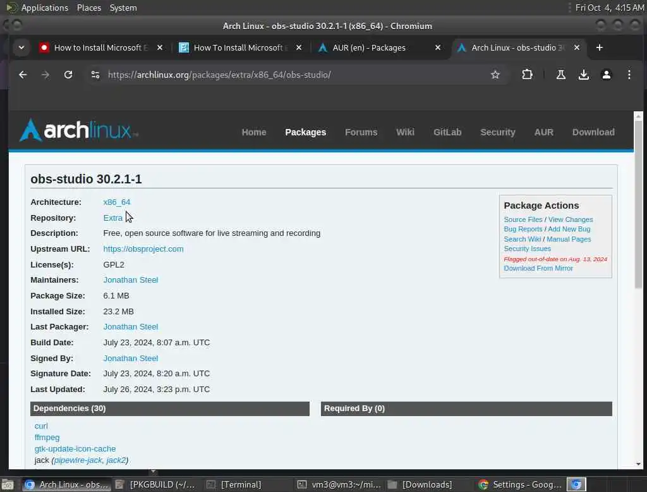Open the Search Wiki link
This screenshot has height=492, width=647.
pyautogui.click(x=522, y=239)
